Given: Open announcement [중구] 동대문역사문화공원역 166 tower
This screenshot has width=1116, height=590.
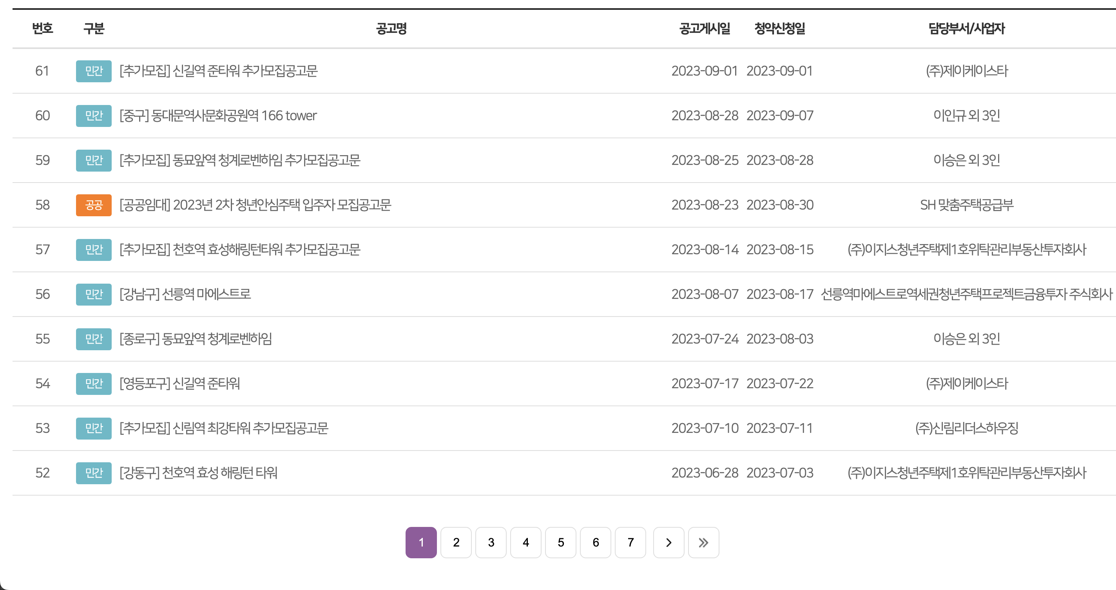Looking at the screenshot, I should pos(218,116).
